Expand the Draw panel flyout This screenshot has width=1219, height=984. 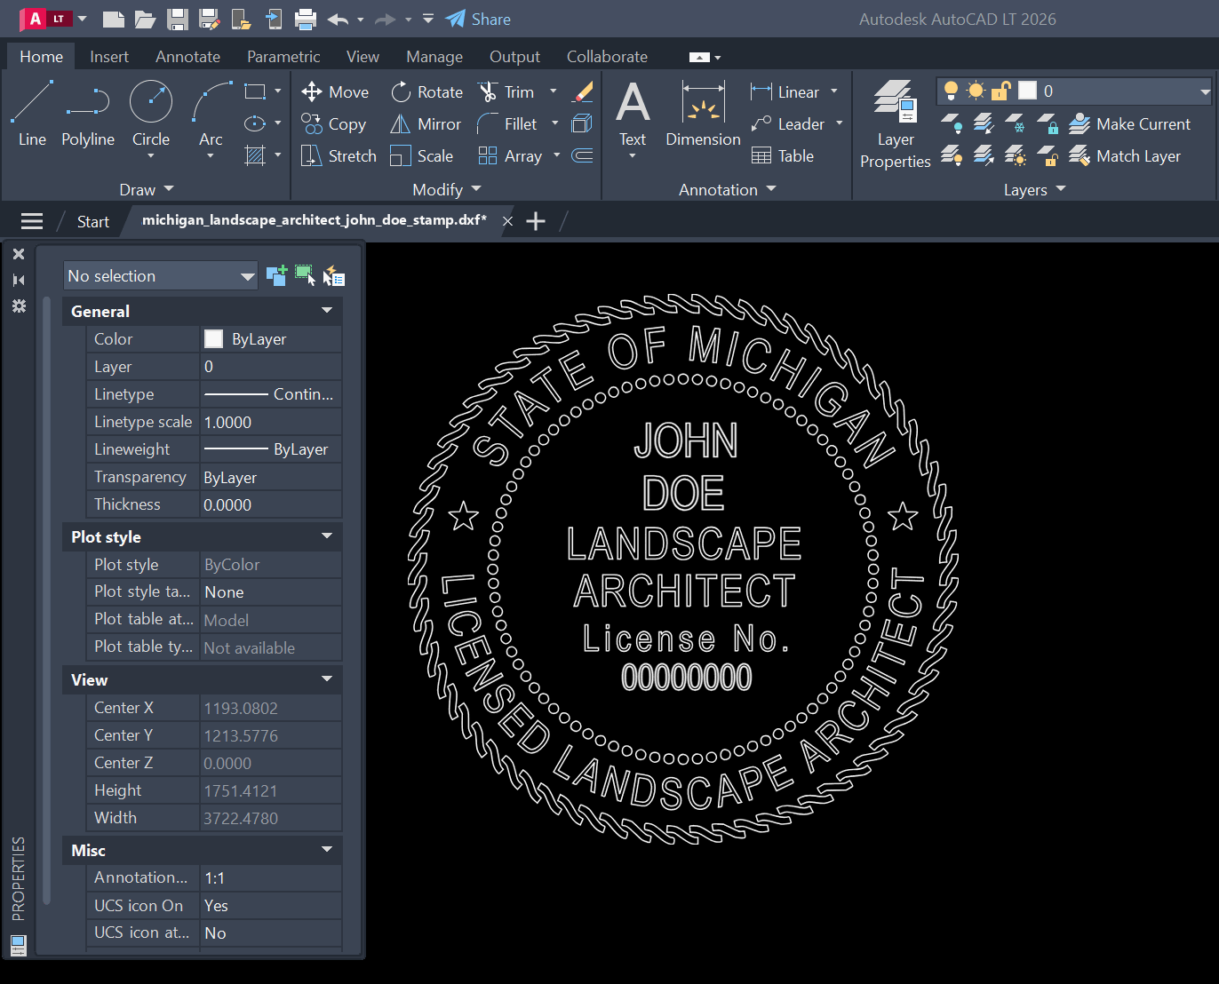point(147,189)
